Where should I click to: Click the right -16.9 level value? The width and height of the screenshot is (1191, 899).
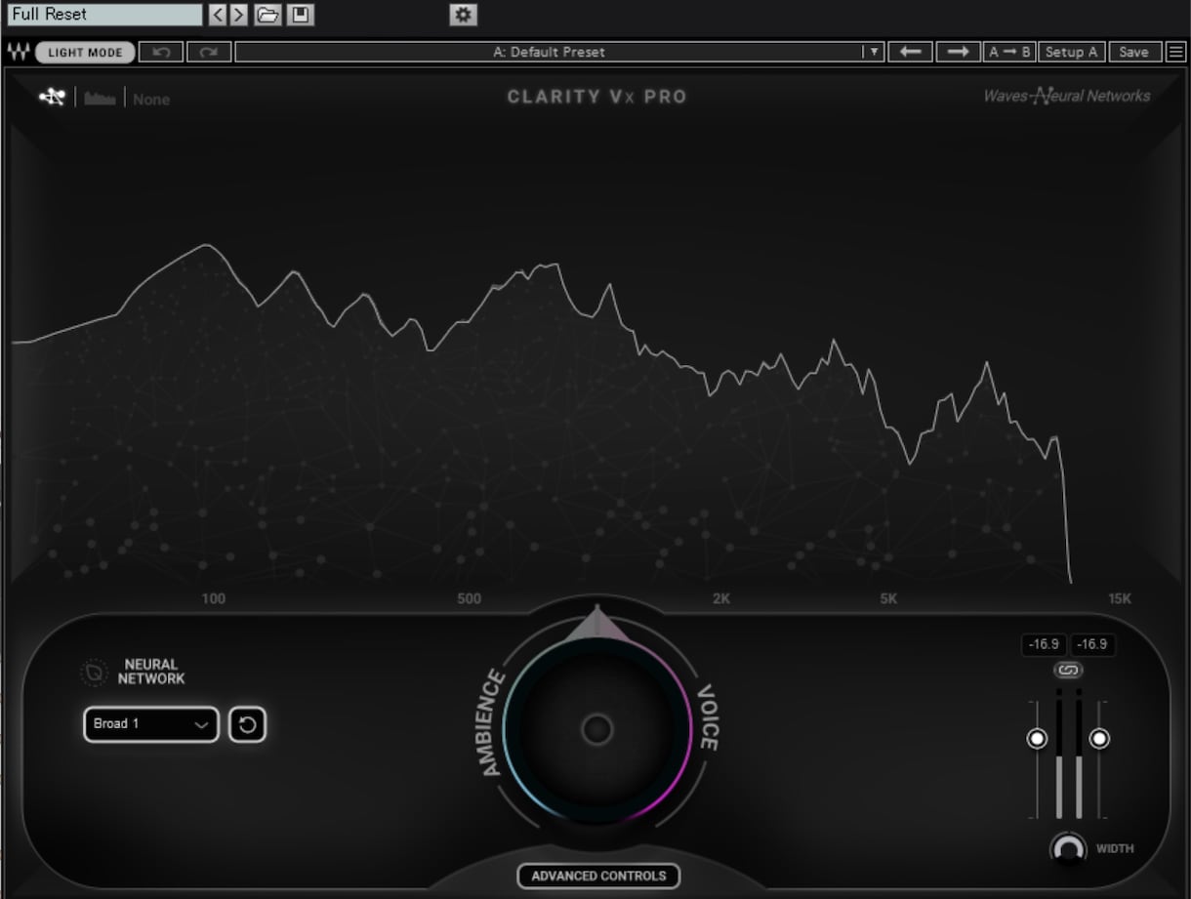(x=1092, y=644)
